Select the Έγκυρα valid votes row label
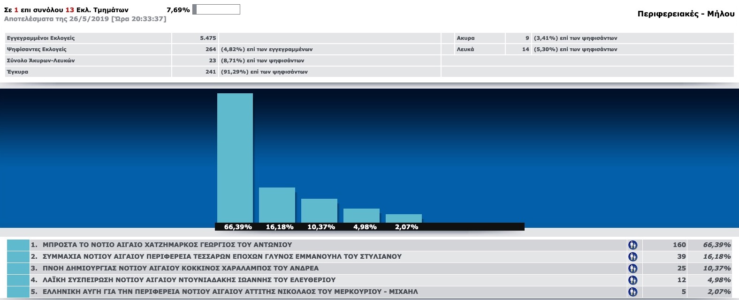Viewport: 739px width, 300px height. click(x=17, y=72)
